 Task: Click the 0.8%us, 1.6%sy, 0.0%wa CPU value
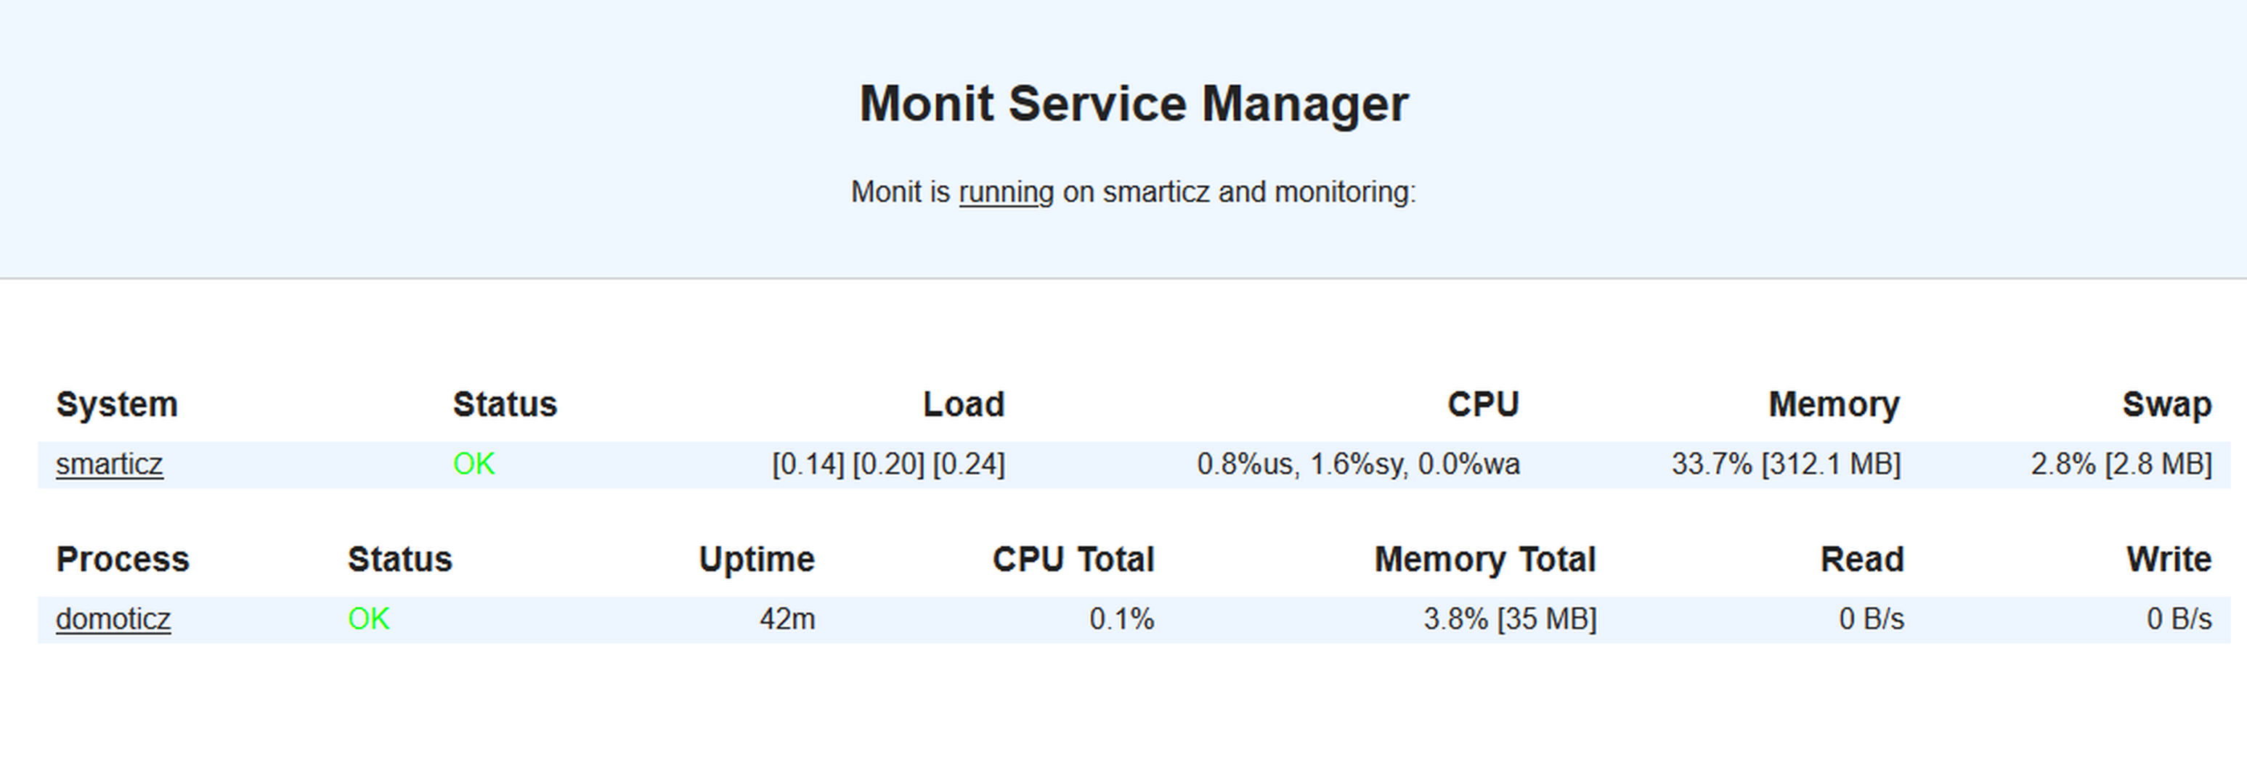1358,464
